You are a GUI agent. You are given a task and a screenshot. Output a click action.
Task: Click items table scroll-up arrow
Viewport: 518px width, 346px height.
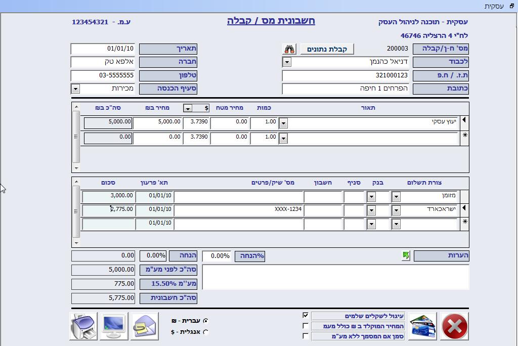point(76,107)
